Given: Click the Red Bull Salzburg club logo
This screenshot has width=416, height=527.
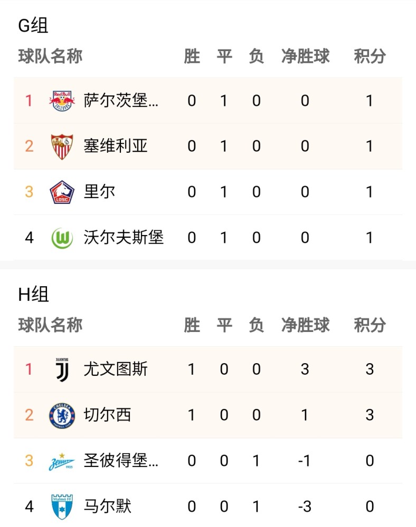Looking at the screenshot, I should click(x=62, y=101).
